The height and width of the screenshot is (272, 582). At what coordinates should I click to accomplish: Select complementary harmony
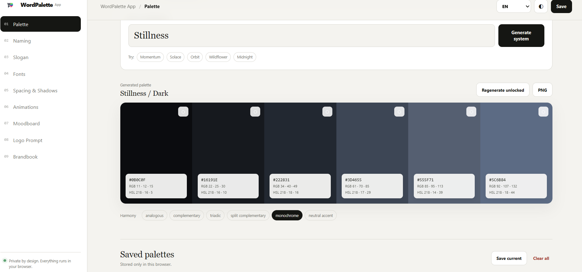tap(187, 215)
